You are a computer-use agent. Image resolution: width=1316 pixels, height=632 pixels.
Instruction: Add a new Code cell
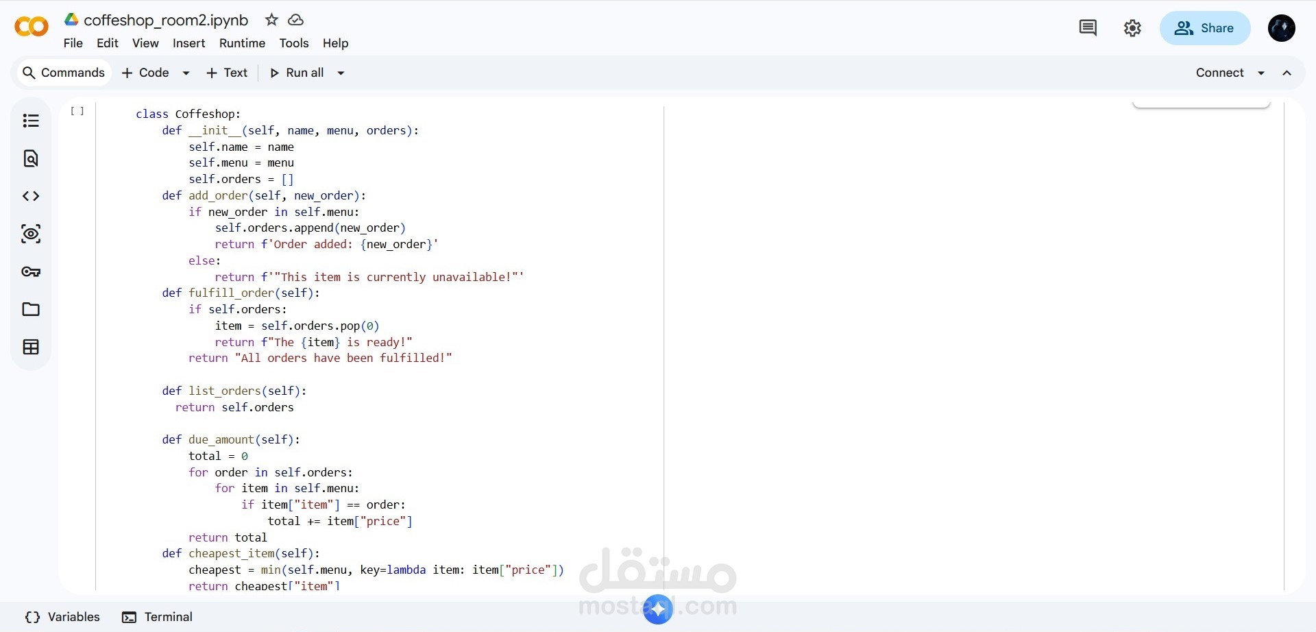point(145,73)
